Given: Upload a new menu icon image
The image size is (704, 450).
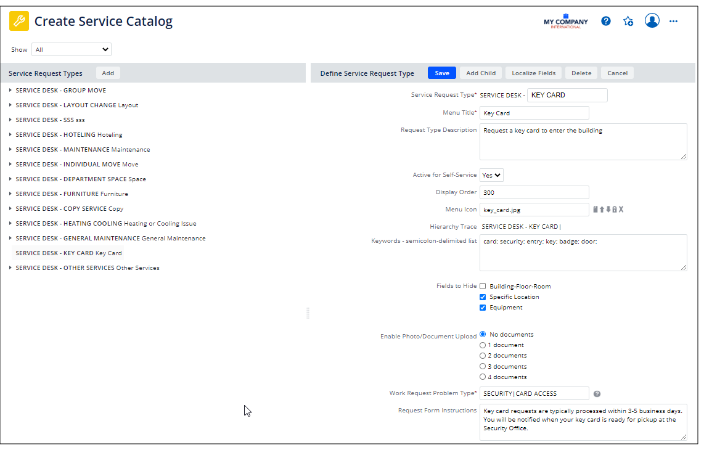Looking at the screenshot, I should click(602, 210).
